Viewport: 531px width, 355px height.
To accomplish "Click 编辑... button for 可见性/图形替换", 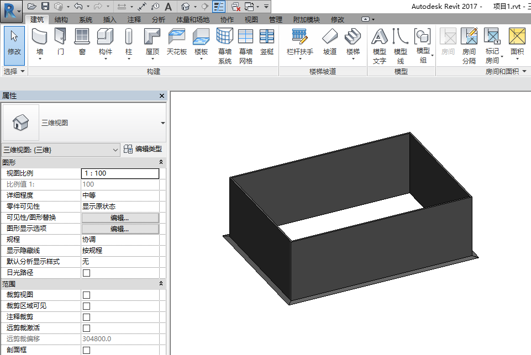I will tap(120, 218).
